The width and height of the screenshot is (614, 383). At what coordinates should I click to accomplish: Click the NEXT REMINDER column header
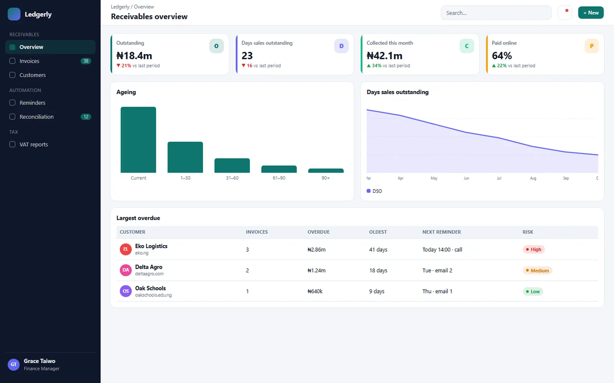[x=442, y=232]
